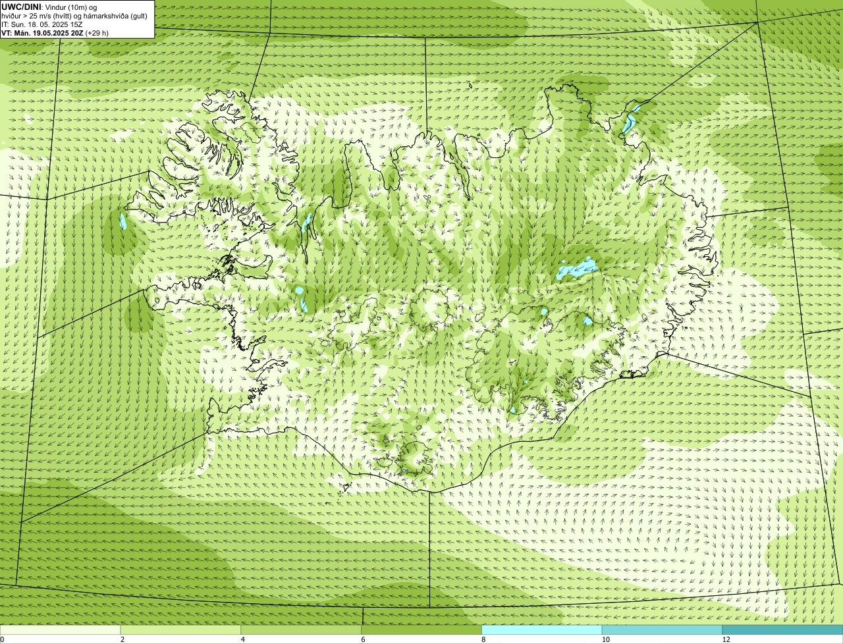Viewport: 843px width, 644px height.
Task: Click the legend tick label "4"
Action: 243,639
